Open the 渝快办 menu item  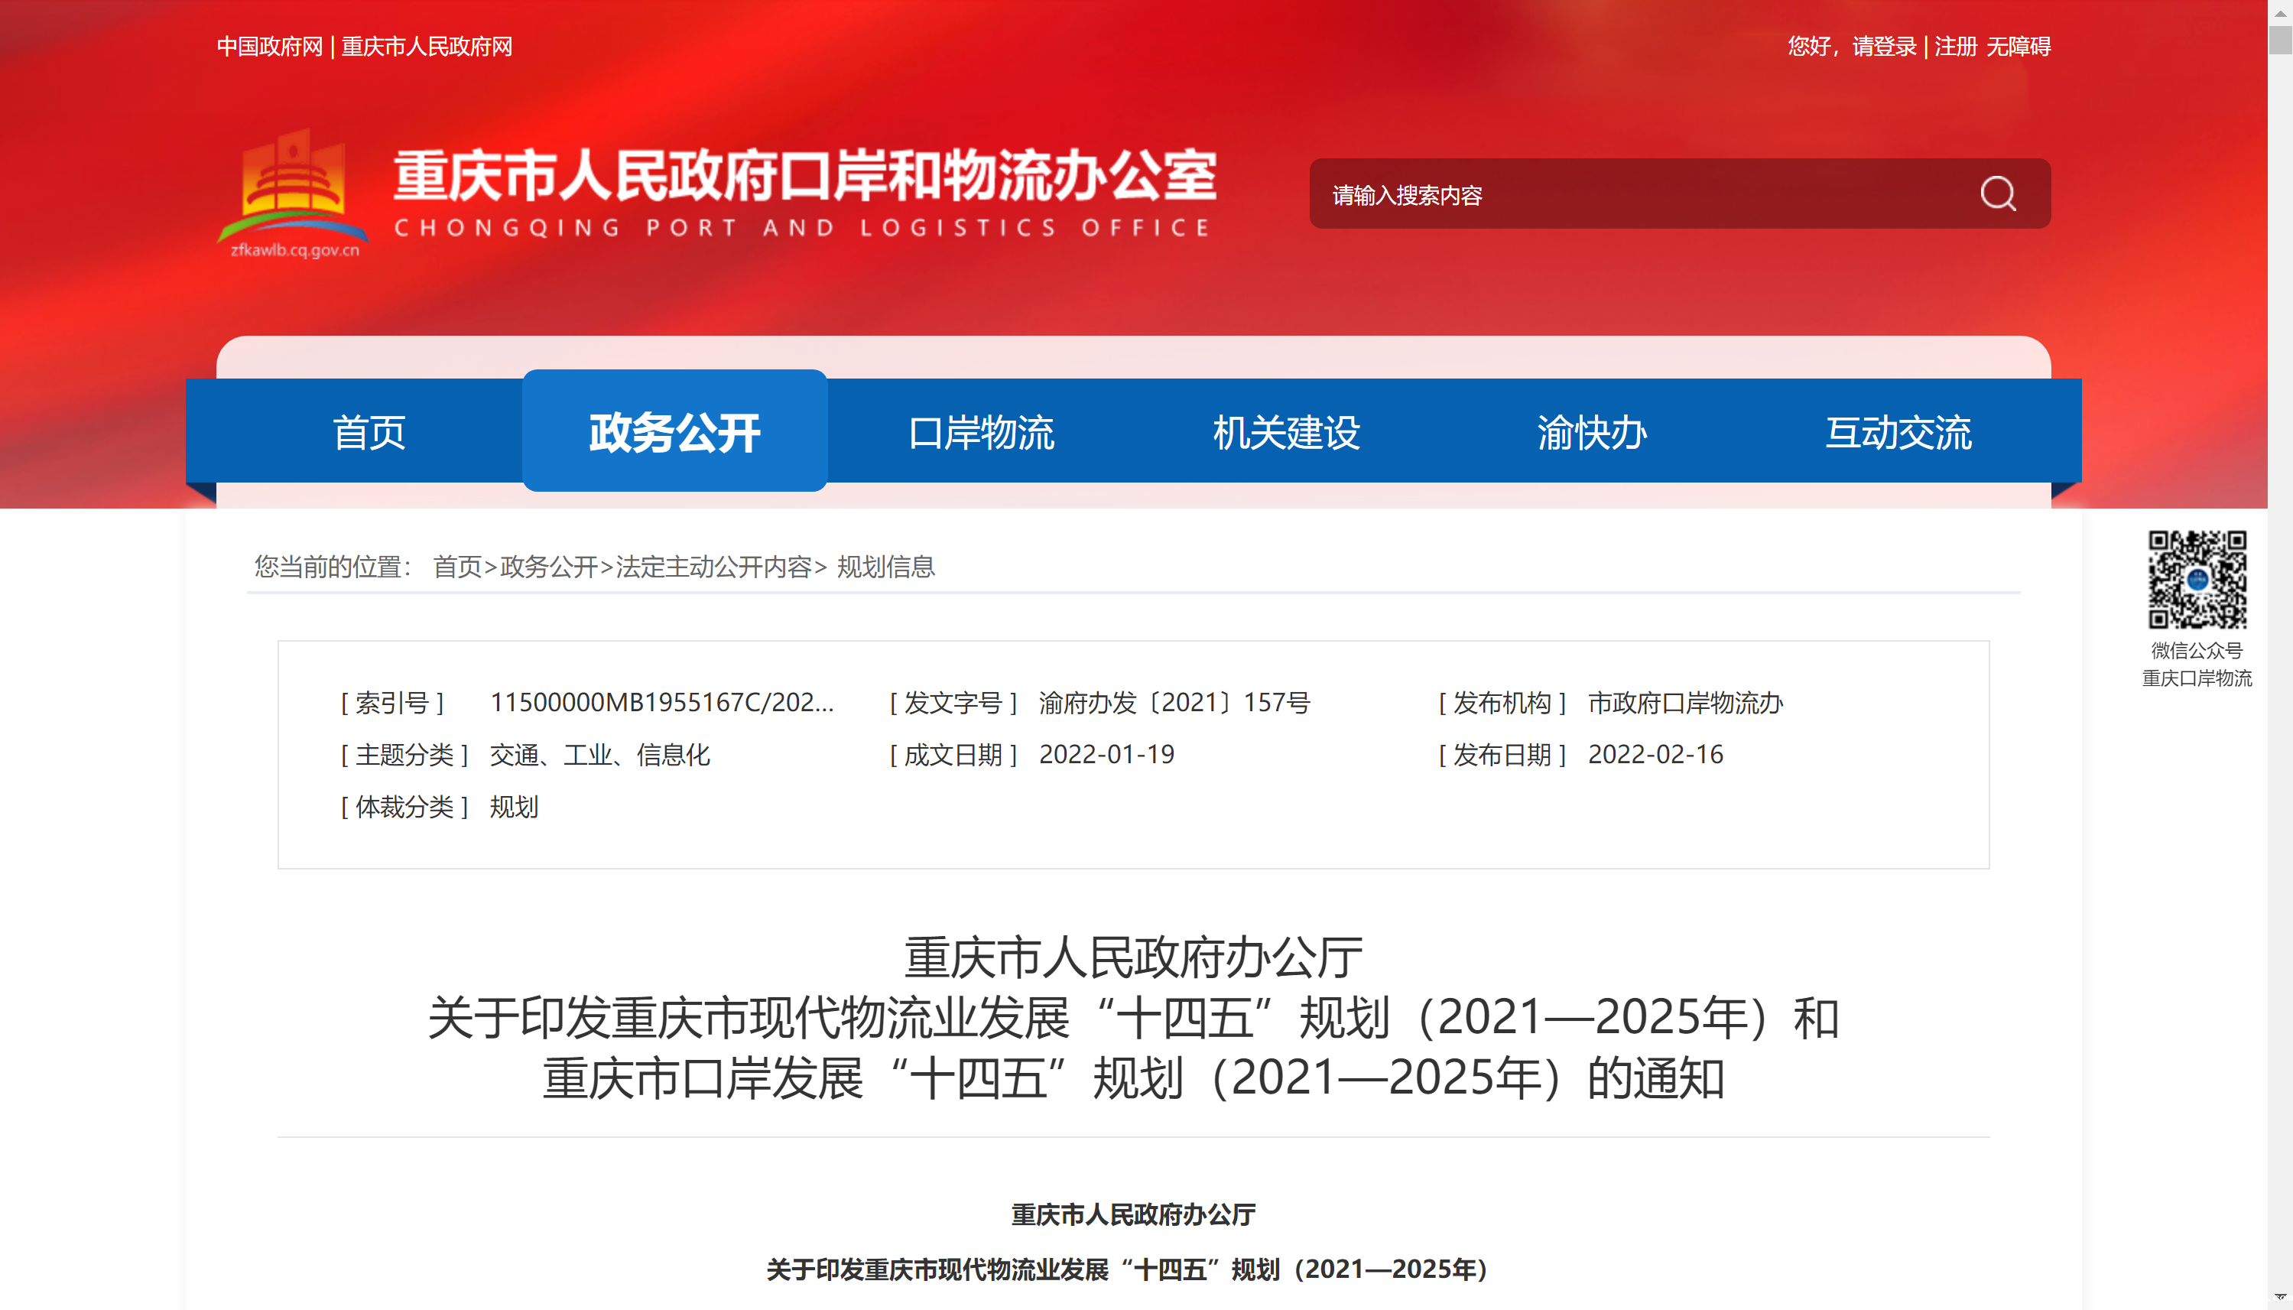point(1592,433)
